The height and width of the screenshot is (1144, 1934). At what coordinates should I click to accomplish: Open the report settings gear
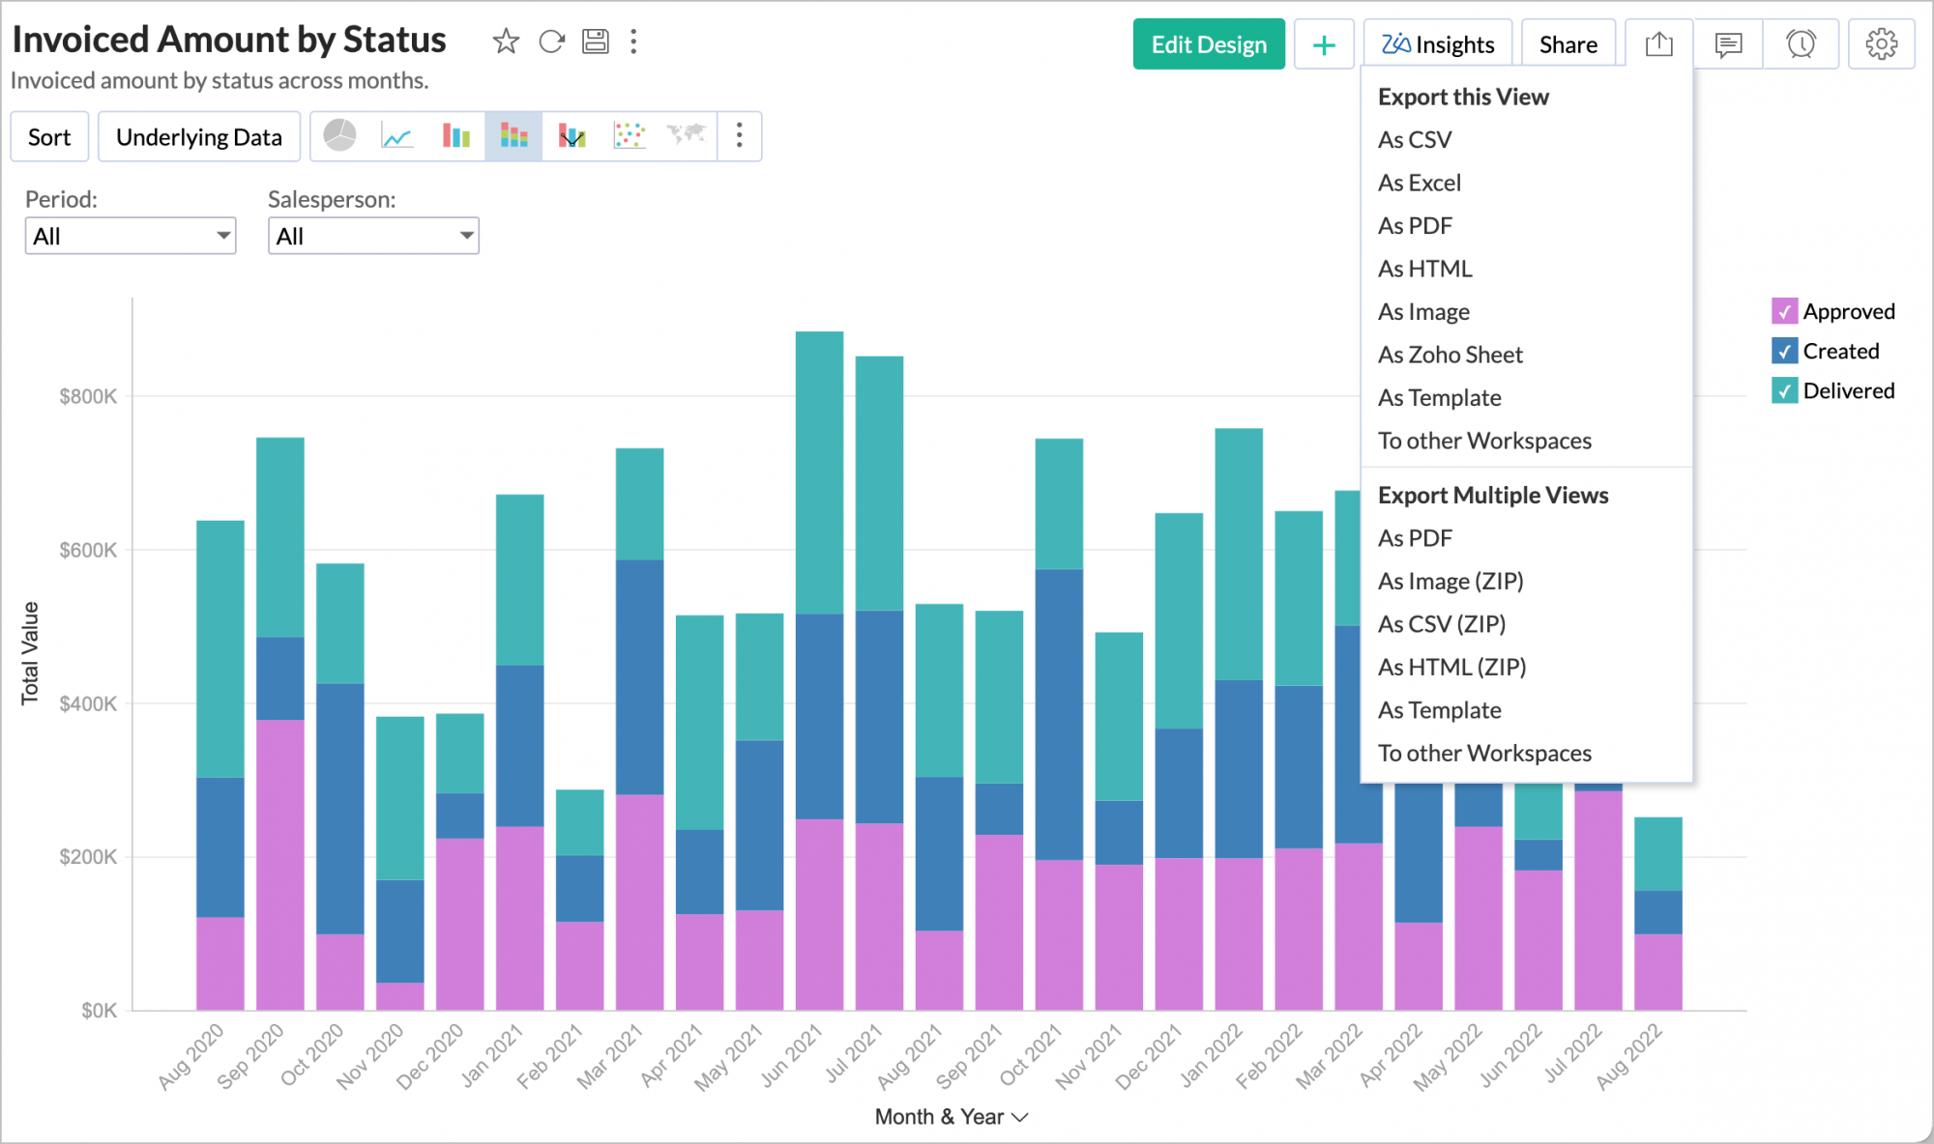click(x=1881, y=43)
